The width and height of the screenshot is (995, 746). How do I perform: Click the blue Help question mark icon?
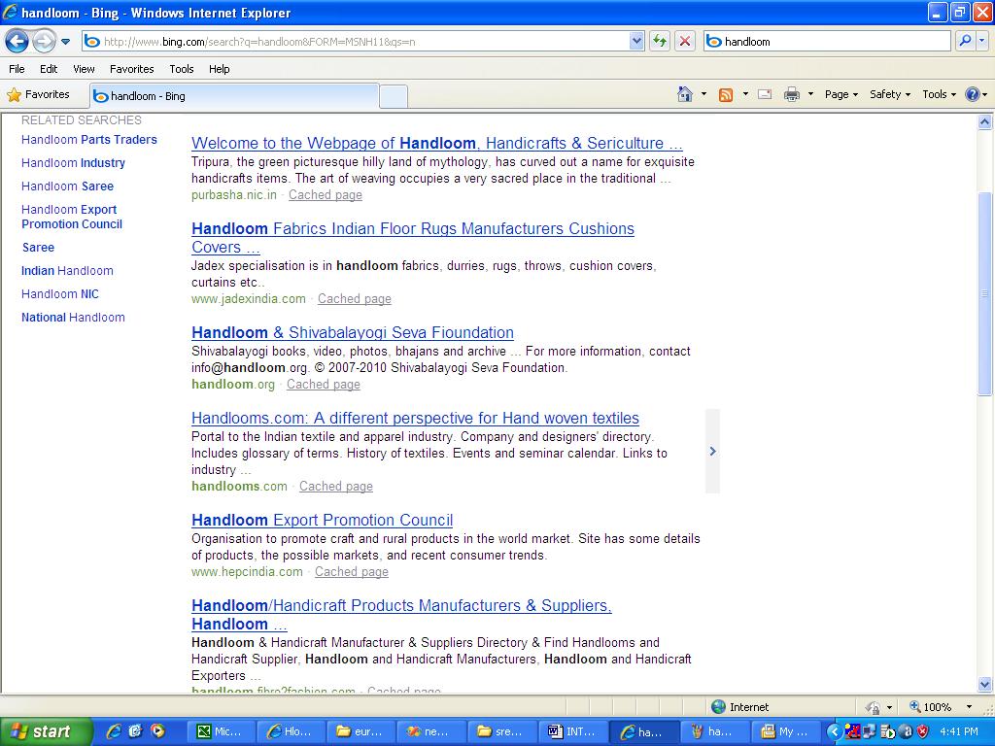point(972,94)
